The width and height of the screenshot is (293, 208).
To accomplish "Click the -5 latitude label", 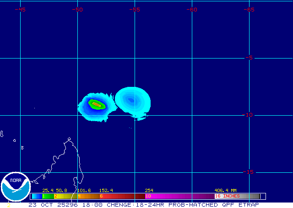I will coord(249,58).
